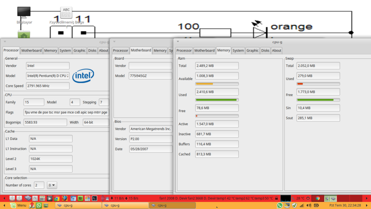Open the terminal launcher icon
This screenshot has width=371, height=209.
94,198
